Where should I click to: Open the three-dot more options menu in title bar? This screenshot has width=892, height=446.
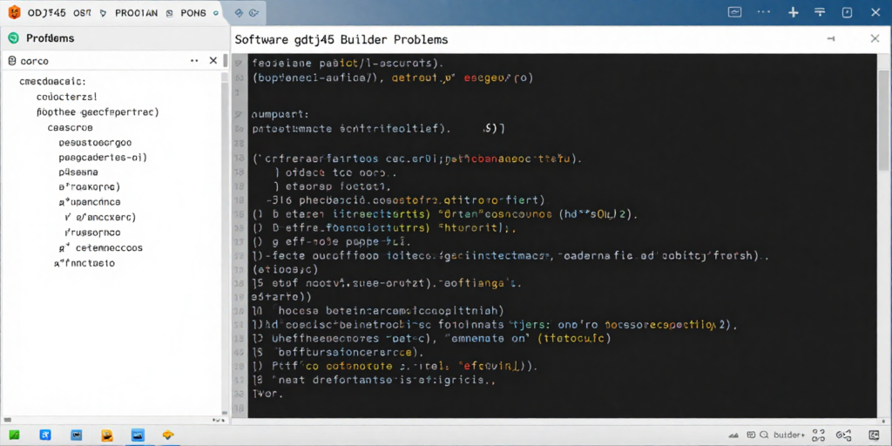click(x=763, y=12)
